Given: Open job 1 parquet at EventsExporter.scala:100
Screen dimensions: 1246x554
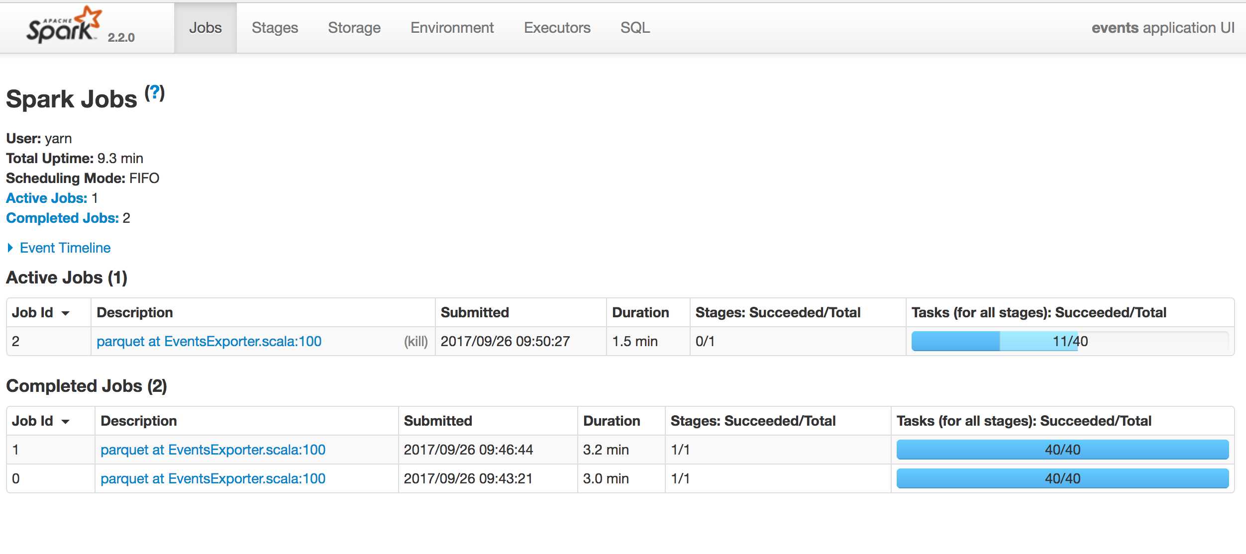Looking at the screenshot, I should [x=213, y=450].
